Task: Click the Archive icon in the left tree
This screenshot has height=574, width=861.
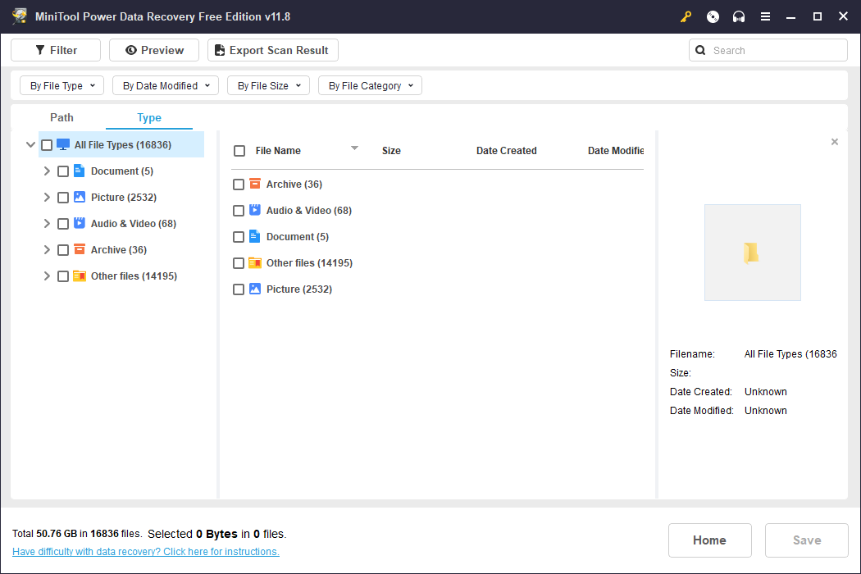Action: pyautogui.click(x=80, y=250)
